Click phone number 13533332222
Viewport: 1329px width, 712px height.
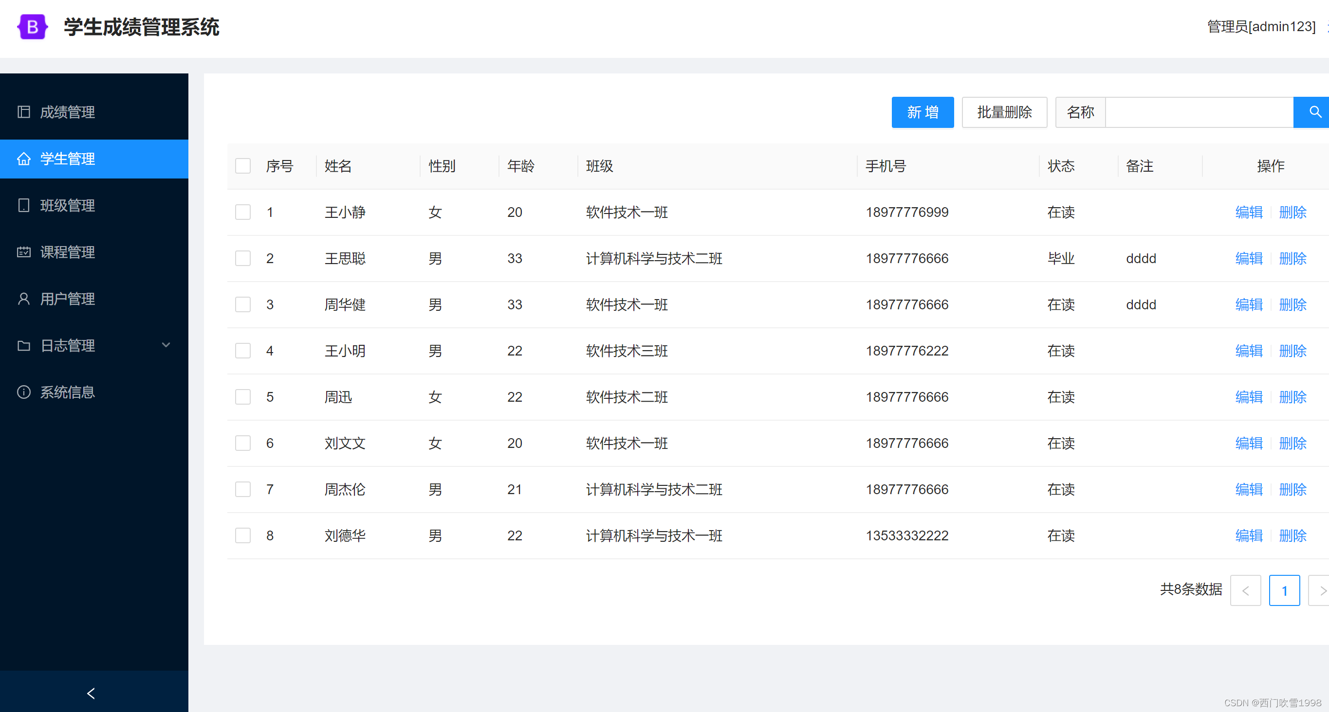point(907,535)
